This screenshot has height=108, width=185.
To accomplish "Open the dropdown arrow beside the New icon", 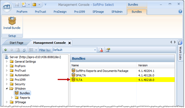I will click(x=29, y=5).
